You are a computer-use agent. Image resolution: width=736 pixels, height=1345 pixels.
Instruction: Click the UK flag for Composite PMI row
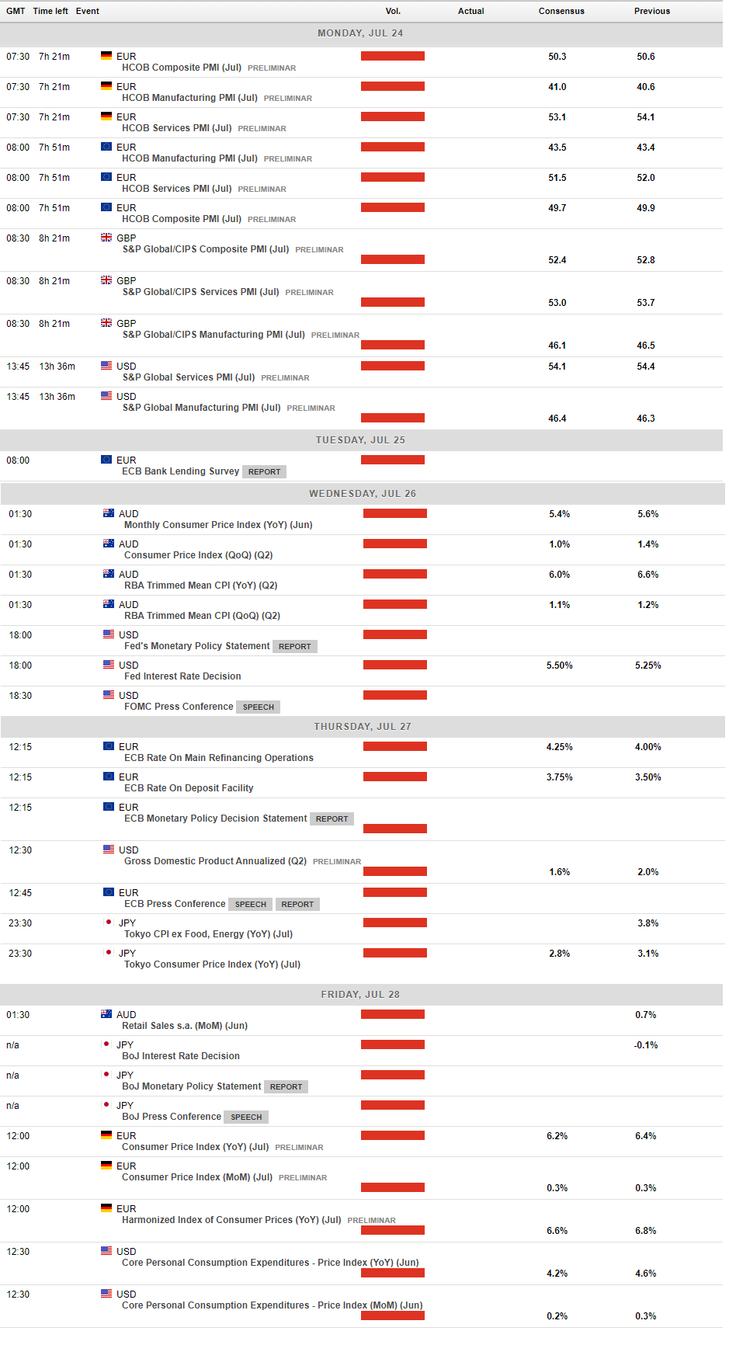(x=106, y=238)
